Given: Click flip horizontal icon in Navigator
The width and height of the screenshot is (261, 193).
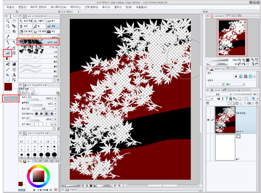Looking at the screenshot, I should (x=253, y=64).
